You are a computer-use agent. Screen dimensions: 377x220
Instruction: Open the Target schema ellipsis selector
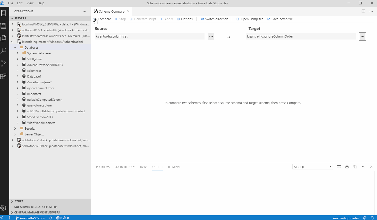click(362, 36)
